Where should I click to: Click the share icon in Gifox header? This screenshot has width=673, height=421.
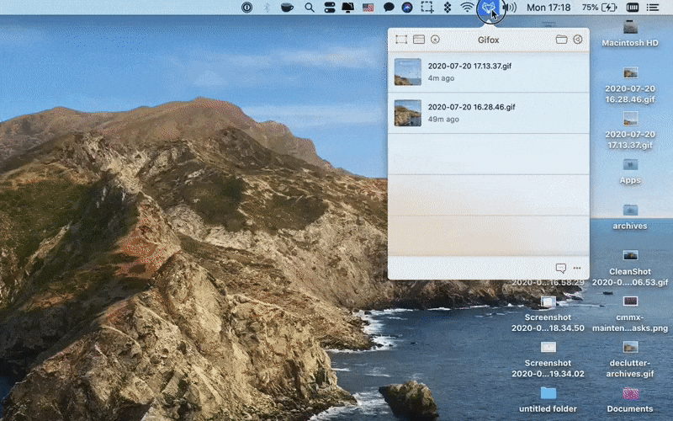(578, 40)
